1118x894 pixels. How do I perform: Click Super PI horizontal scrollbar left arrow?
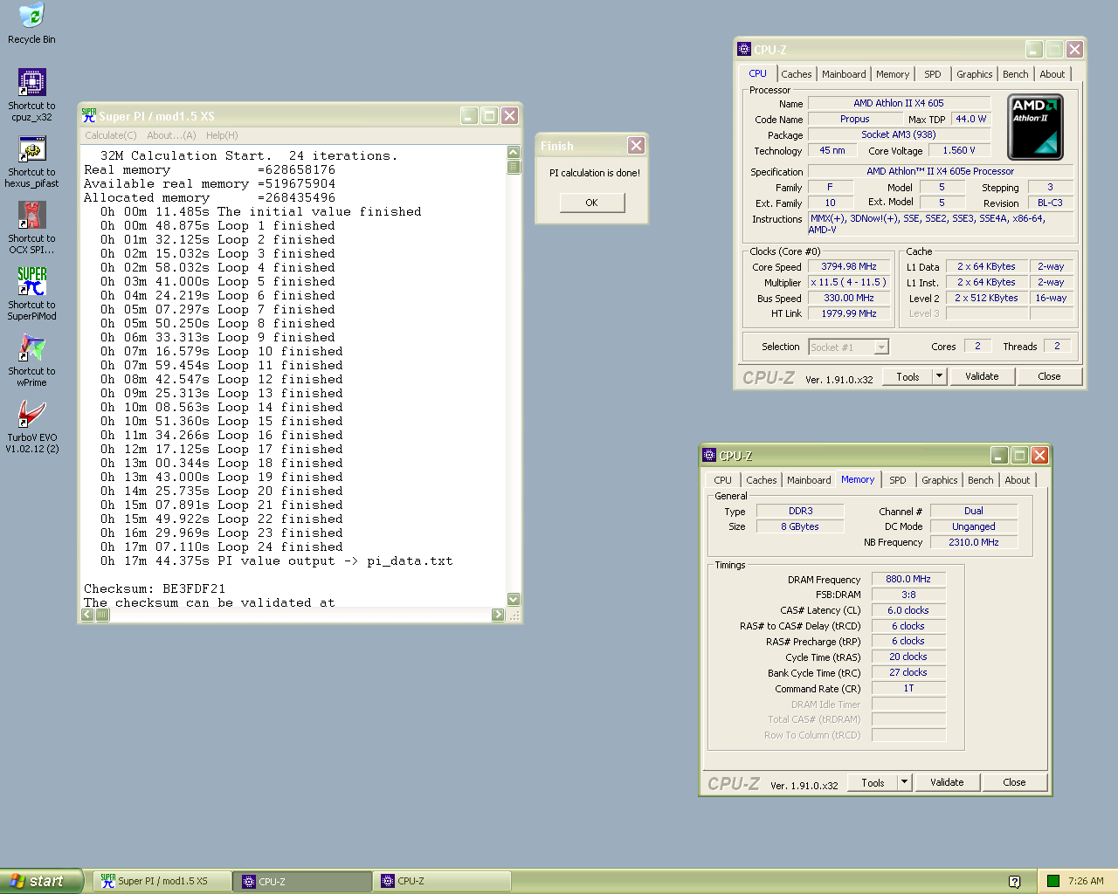[87, 615]
